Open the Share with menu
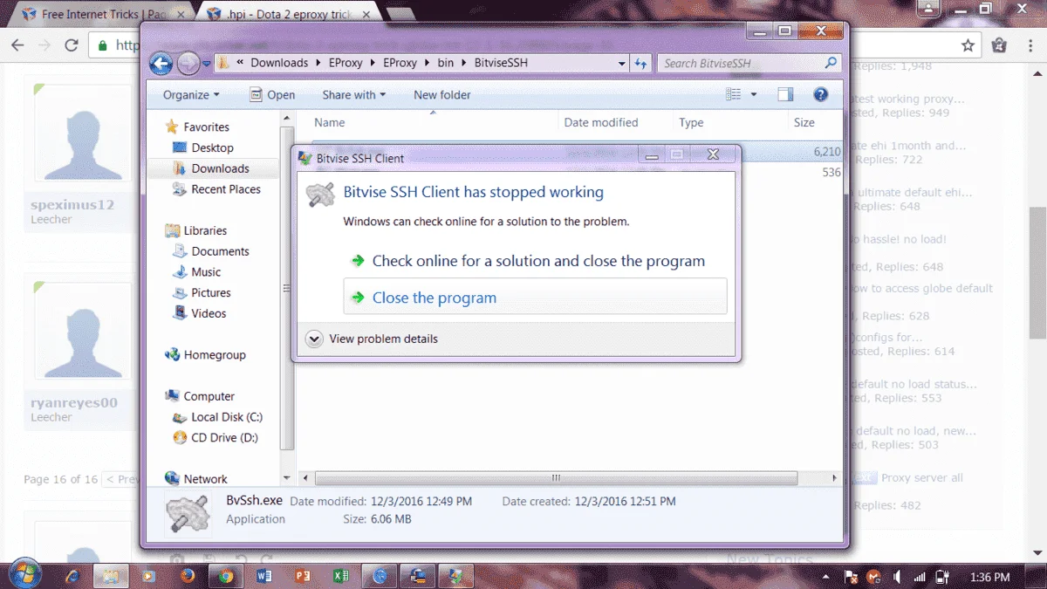The width and height of the screenshot is (1047, 589). click(353, 94)
